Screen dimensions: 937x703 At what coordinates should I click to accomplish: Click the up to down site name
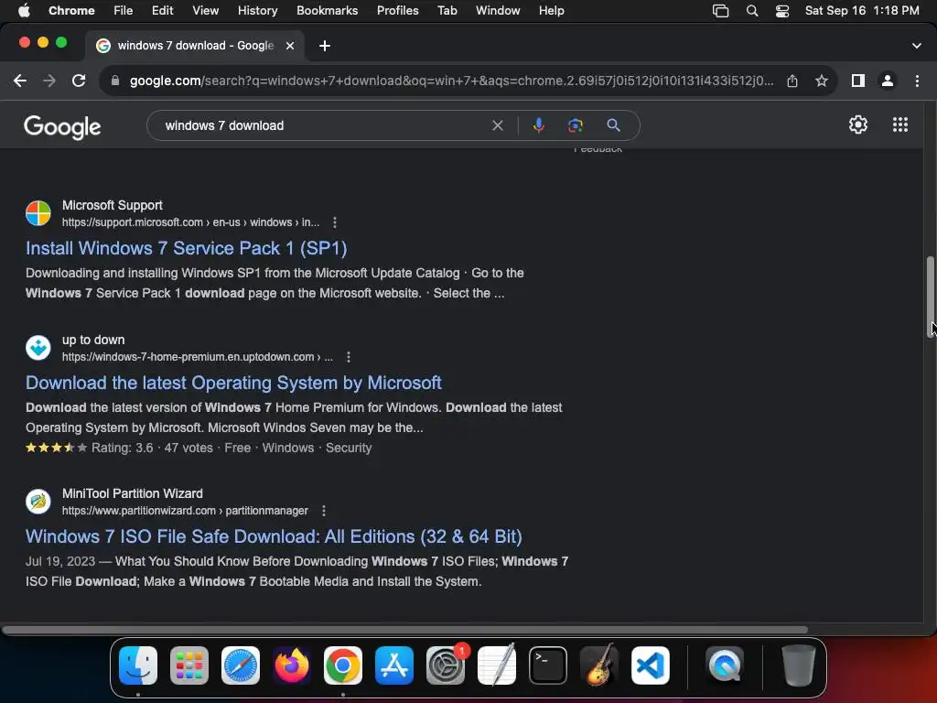(x=93, y=340)
